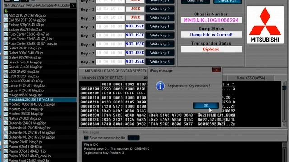Viewport: 289px width, 162px height.
Task: Click the file icon of Grandis 24c02 hitag2.ipr
Action: (x=6, y=67)
